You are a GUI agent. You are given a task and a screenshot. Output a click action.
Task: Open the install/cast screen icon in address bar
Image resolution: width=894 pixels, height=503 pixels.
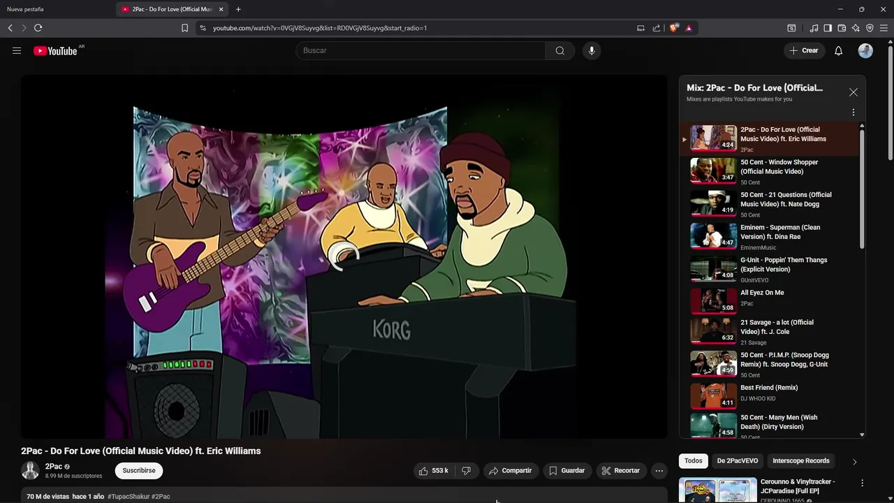tap(640, 28)
